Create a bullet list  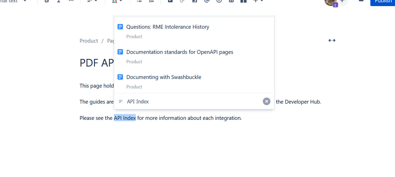[139, 1]
